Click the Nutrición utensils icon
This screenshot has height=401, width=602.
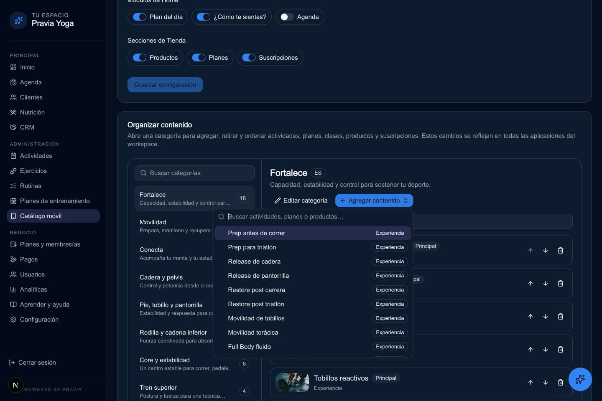coord(13,112)
